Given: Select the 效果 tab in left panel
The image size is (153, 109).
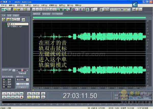Looking at the screenshot, I should 9,15.
